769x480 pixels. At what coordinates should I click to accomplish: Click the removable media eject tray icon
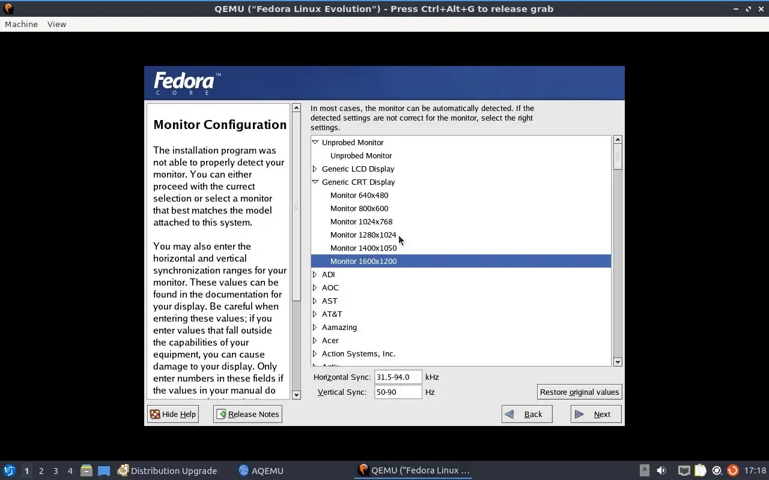(644, 470)
